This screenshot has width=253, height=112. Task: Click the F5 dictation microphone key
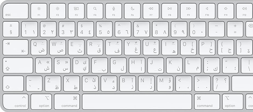click(x=114, y=11)
